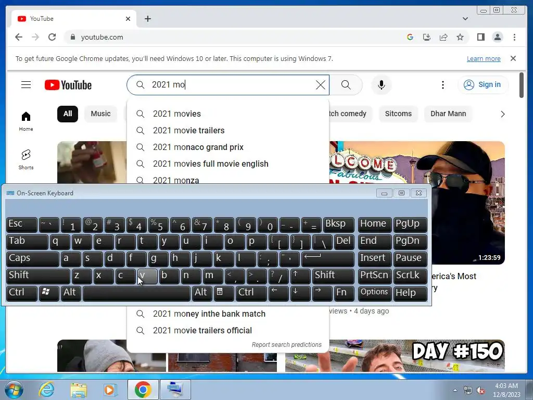Go back in browser history
This screenshot has width=533, height=400.
coord(19,37)
